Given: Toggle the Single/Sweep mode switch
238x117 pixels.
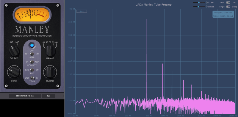Looking at the screenshot, I should (228, 7).
